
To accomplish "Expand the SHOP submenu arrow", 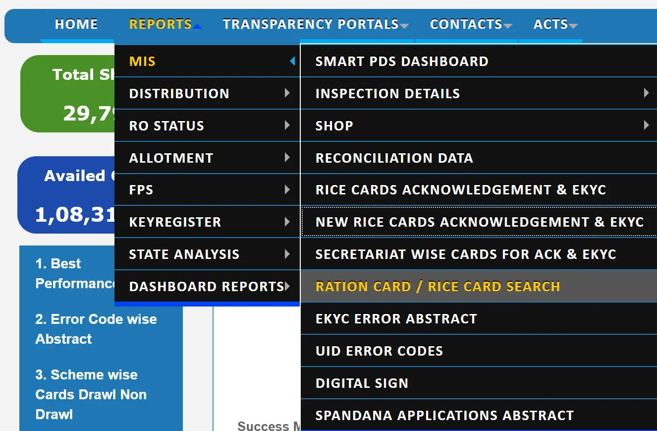I will pyautogui.click(x=646, y=125).
